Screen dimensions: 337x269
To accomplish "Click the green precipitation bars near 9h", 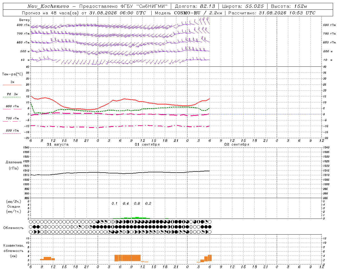I will point(135,218).
